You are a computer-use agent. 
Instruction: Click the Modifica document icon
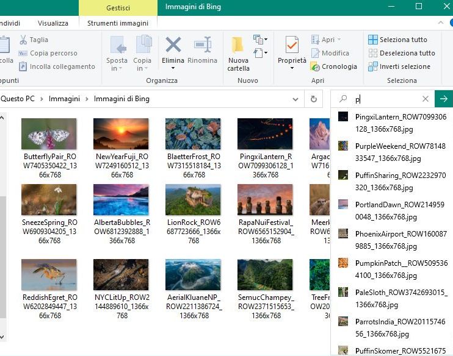(x=315, y=53)
